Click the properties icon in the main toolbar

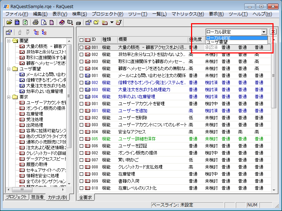[88, 23]
